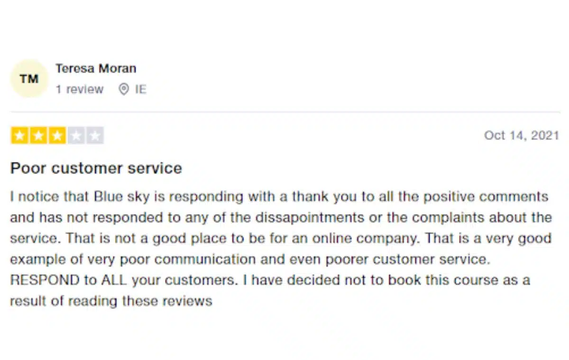Click the fourth gray rating star
This screenshot has height=360, width=569.
pyautogui.click(x=76, y=136)
